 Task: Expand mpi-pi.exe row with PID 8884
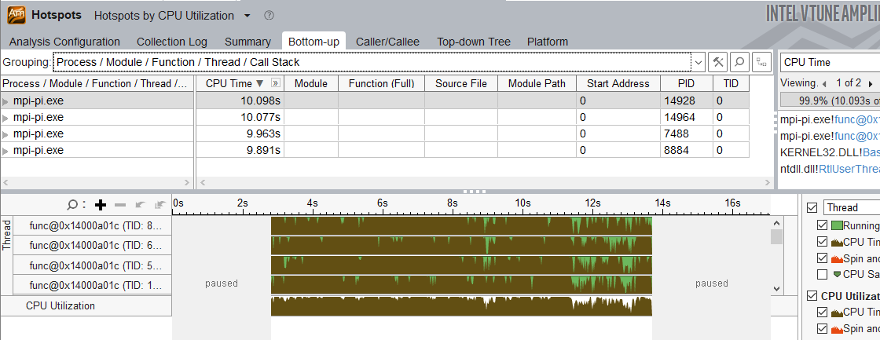5,150
